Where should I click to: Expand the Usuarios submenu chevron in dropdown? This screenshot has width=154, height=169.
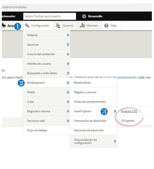pyautogui.click(x=68, y=45)
